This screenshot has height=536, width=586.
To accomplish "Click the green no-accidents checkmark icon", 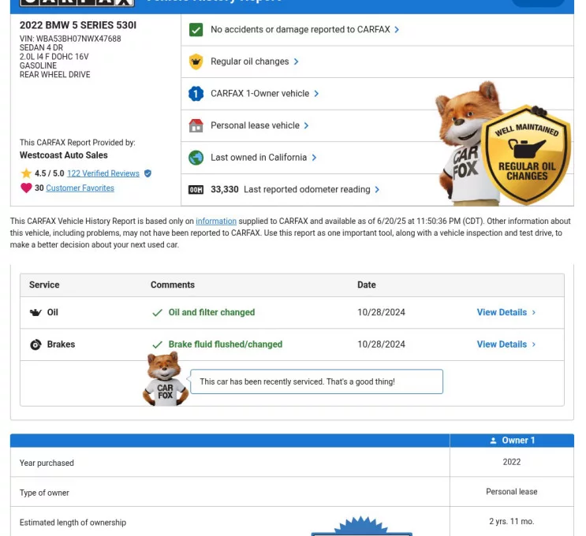I will [196, 30].
